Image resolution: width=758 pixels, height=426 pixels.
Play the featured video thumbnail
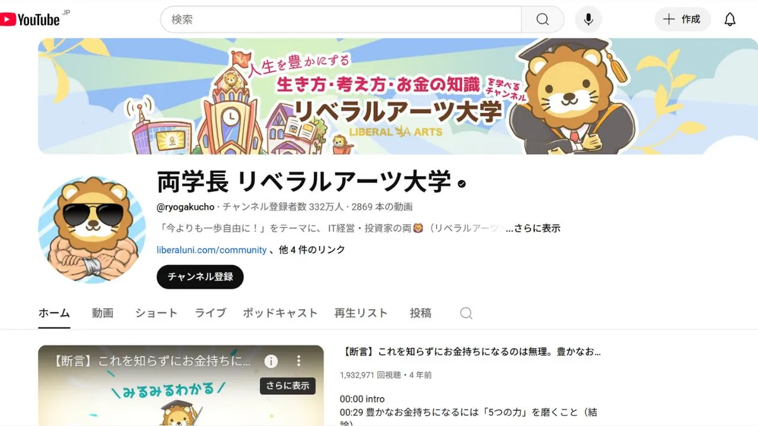(x=181, y=386)
